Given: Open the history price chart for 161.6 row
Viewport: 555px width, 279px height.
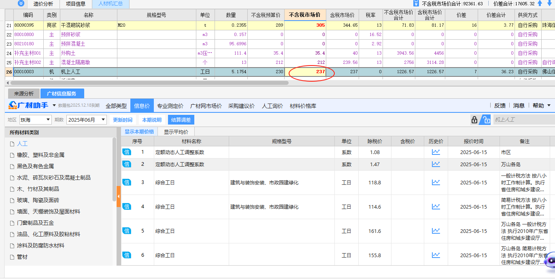Looking at the screenshot, I should tap(436, 231).
